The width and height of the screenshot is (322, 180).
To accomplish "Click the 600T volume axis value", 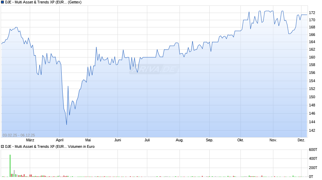I will pyautogui.click(x=313, y=150).
